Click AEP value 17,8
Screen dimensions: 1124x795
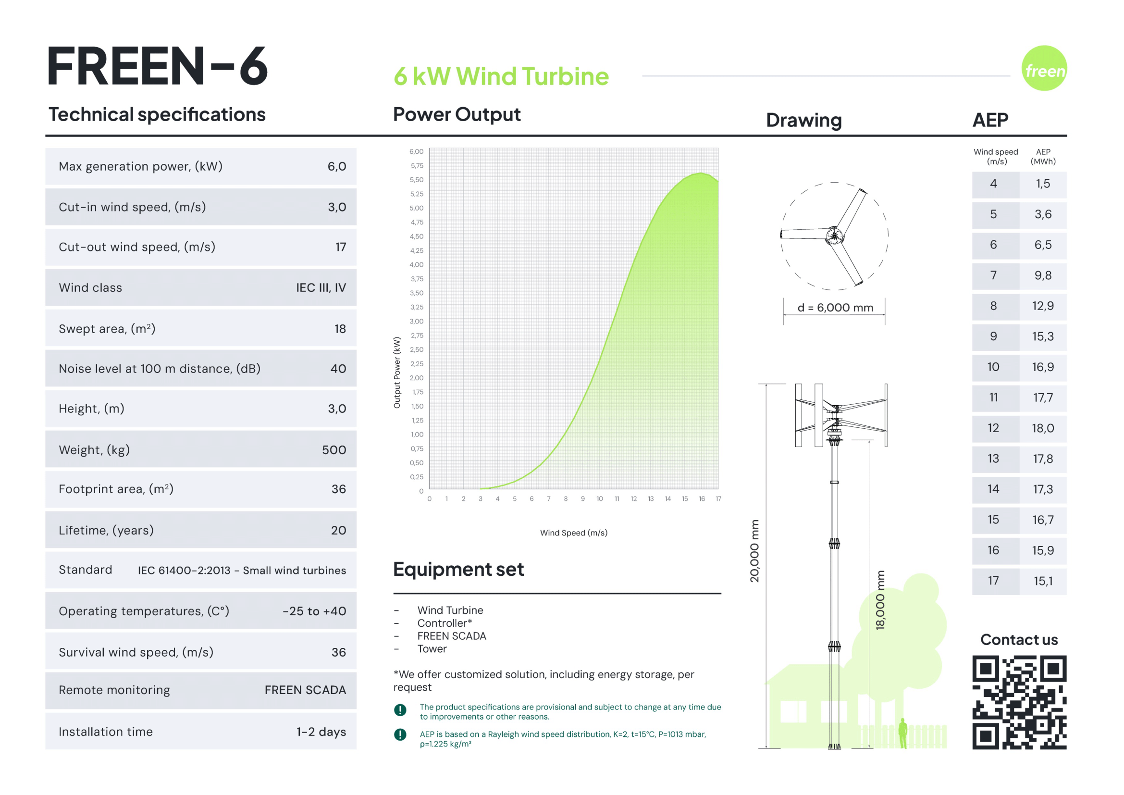(1043, 459)
